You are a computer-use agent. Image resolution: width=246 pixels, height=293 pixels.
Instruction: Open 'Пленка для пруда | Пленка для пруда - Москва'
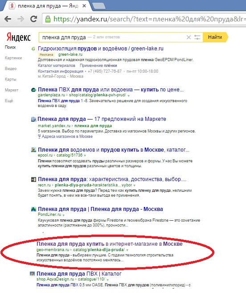click(x=100, y=209)
